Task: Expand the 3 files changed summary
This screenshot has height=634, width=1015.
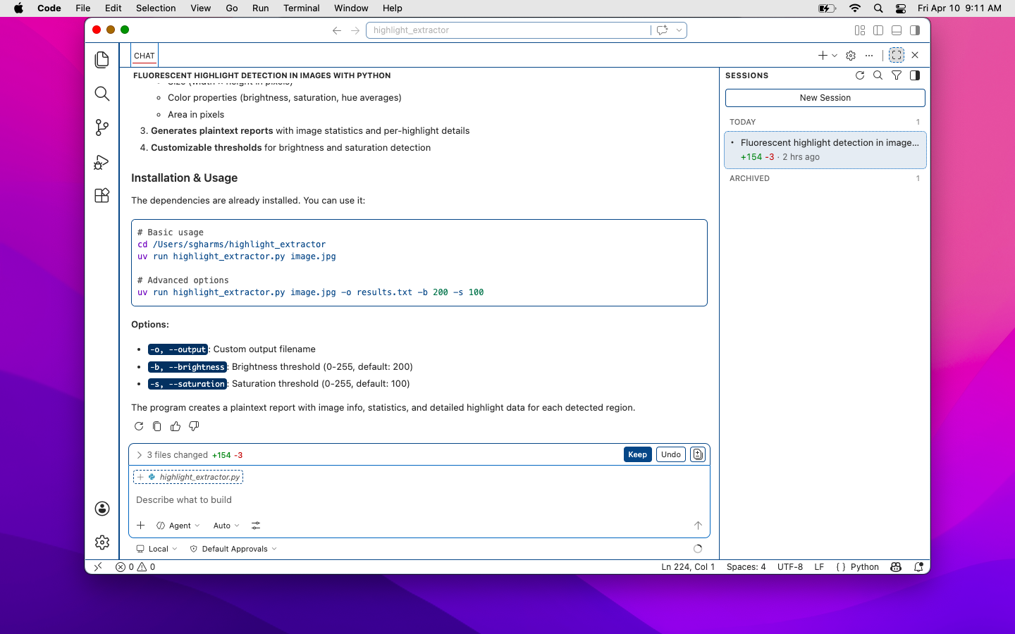Action: click(139, 454)
